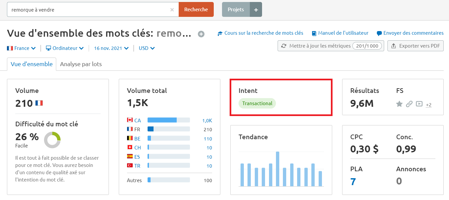
Task: Clear the search field with the X
Action: [x=172, y=9]
